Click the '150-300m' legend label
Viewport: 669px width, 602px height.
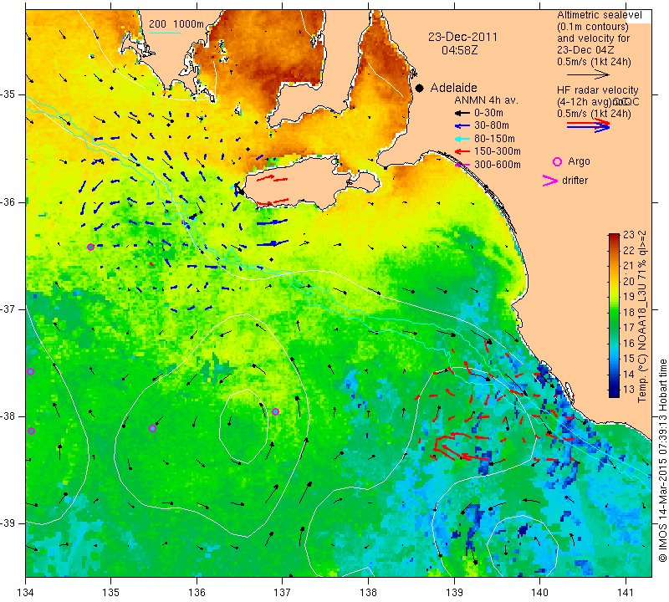click(498, 151)
